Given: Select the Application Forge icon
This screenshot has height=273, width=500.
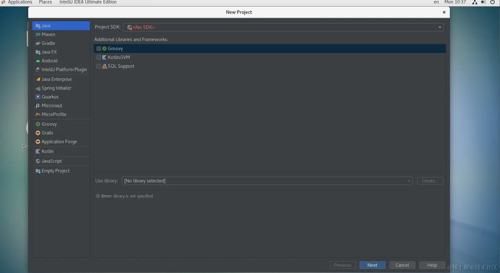Looking at the screenshot, I should coord(38,142).
